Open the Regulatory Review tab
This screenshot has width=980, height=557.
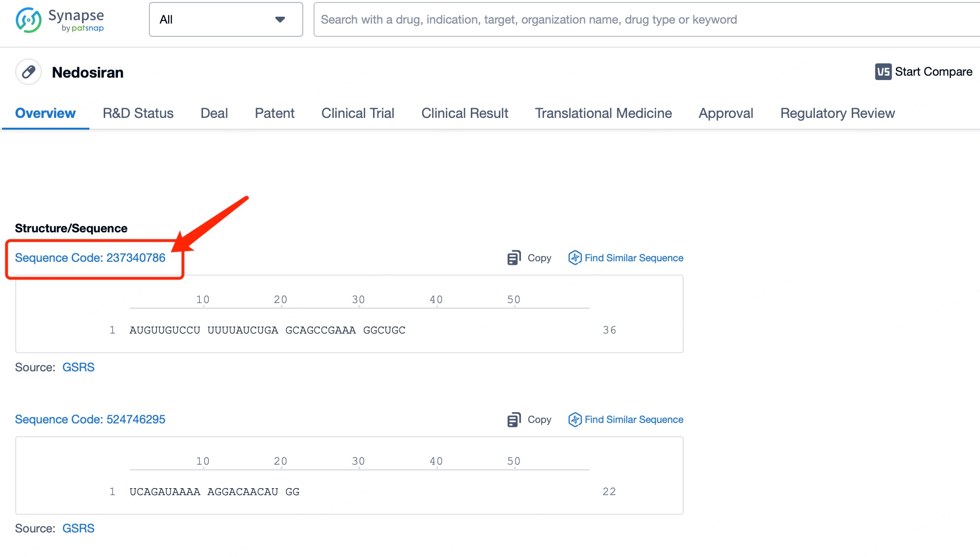[x=837, y=113]
